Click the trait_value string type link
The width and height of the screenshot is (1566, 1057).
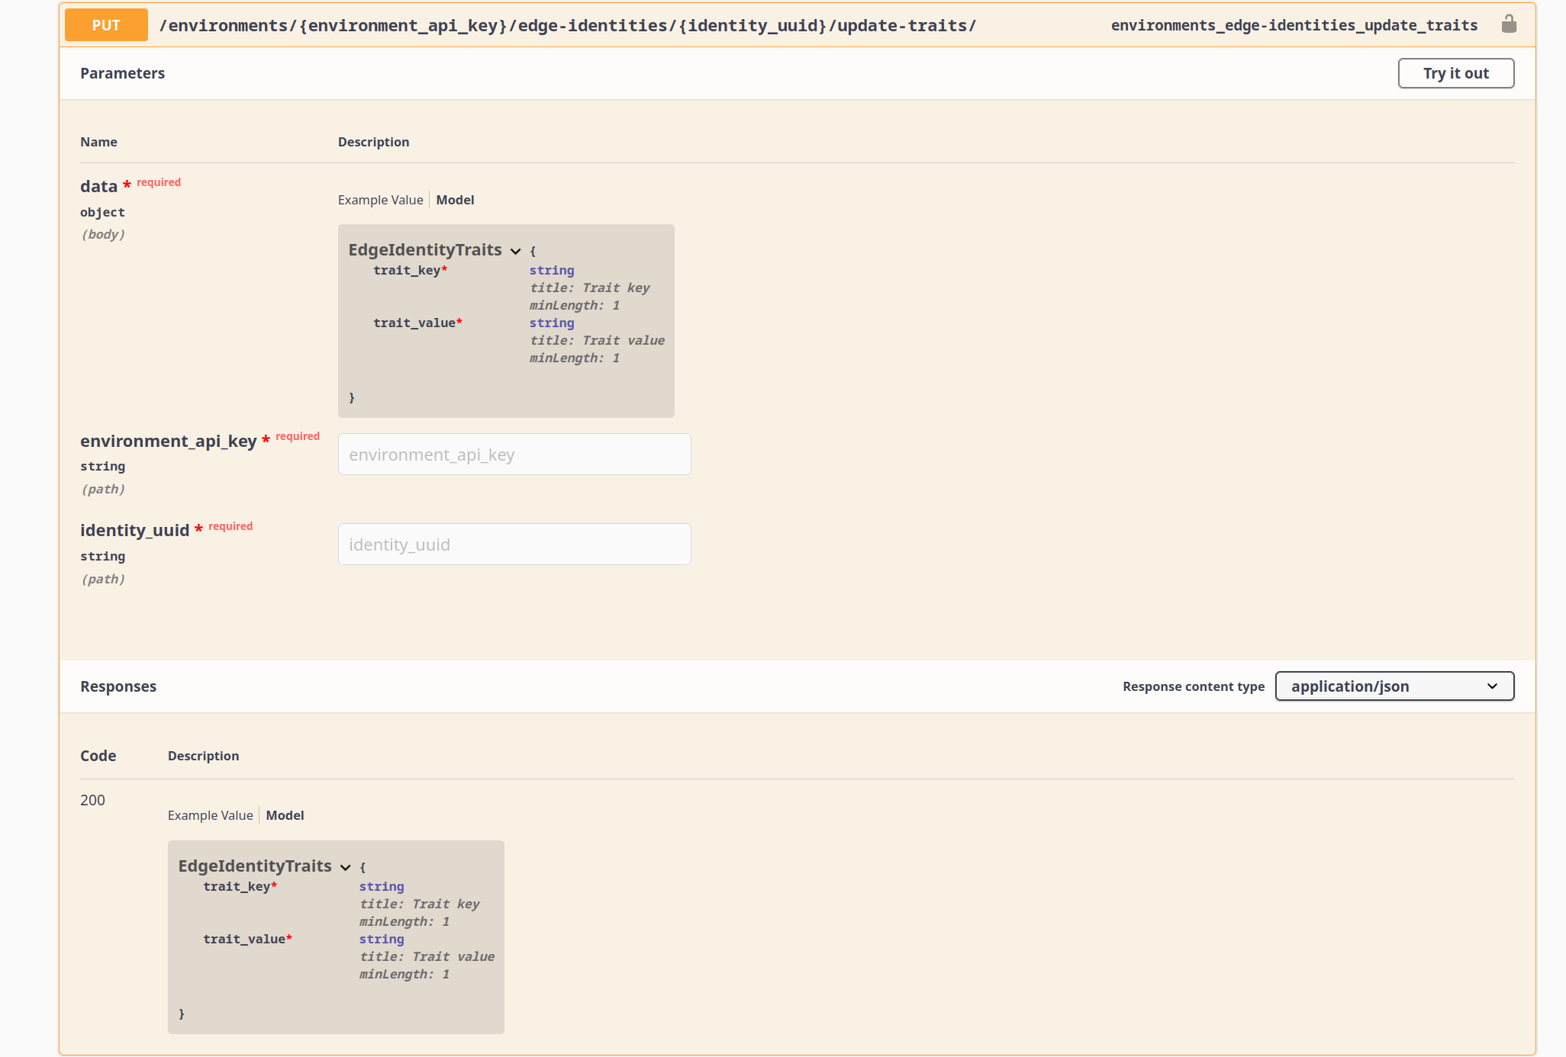tap(551, 323)
